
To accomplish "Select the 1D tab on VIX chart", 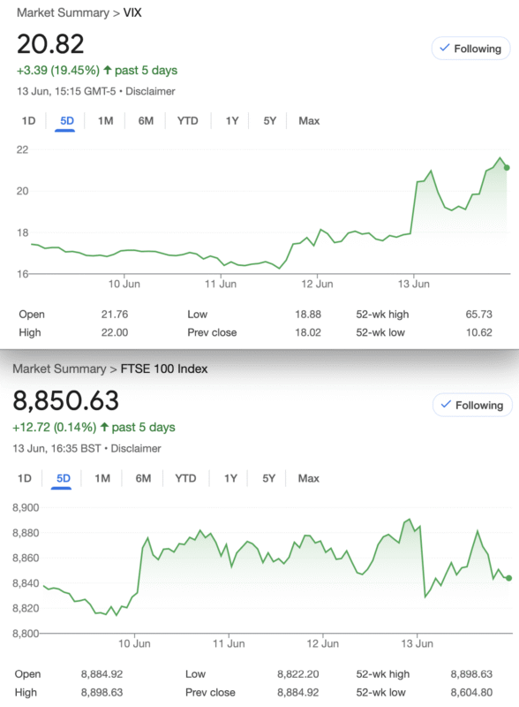I will point(28,121).
